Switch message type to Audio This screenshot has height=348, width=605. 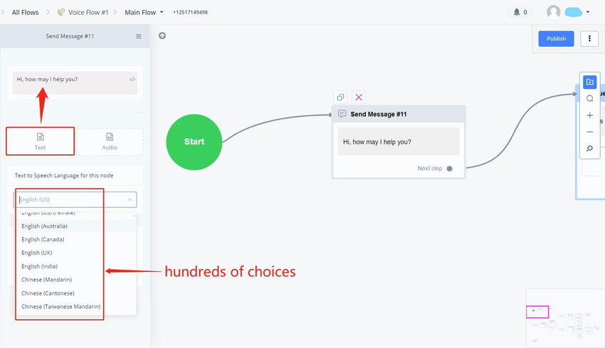coord(110,141)
